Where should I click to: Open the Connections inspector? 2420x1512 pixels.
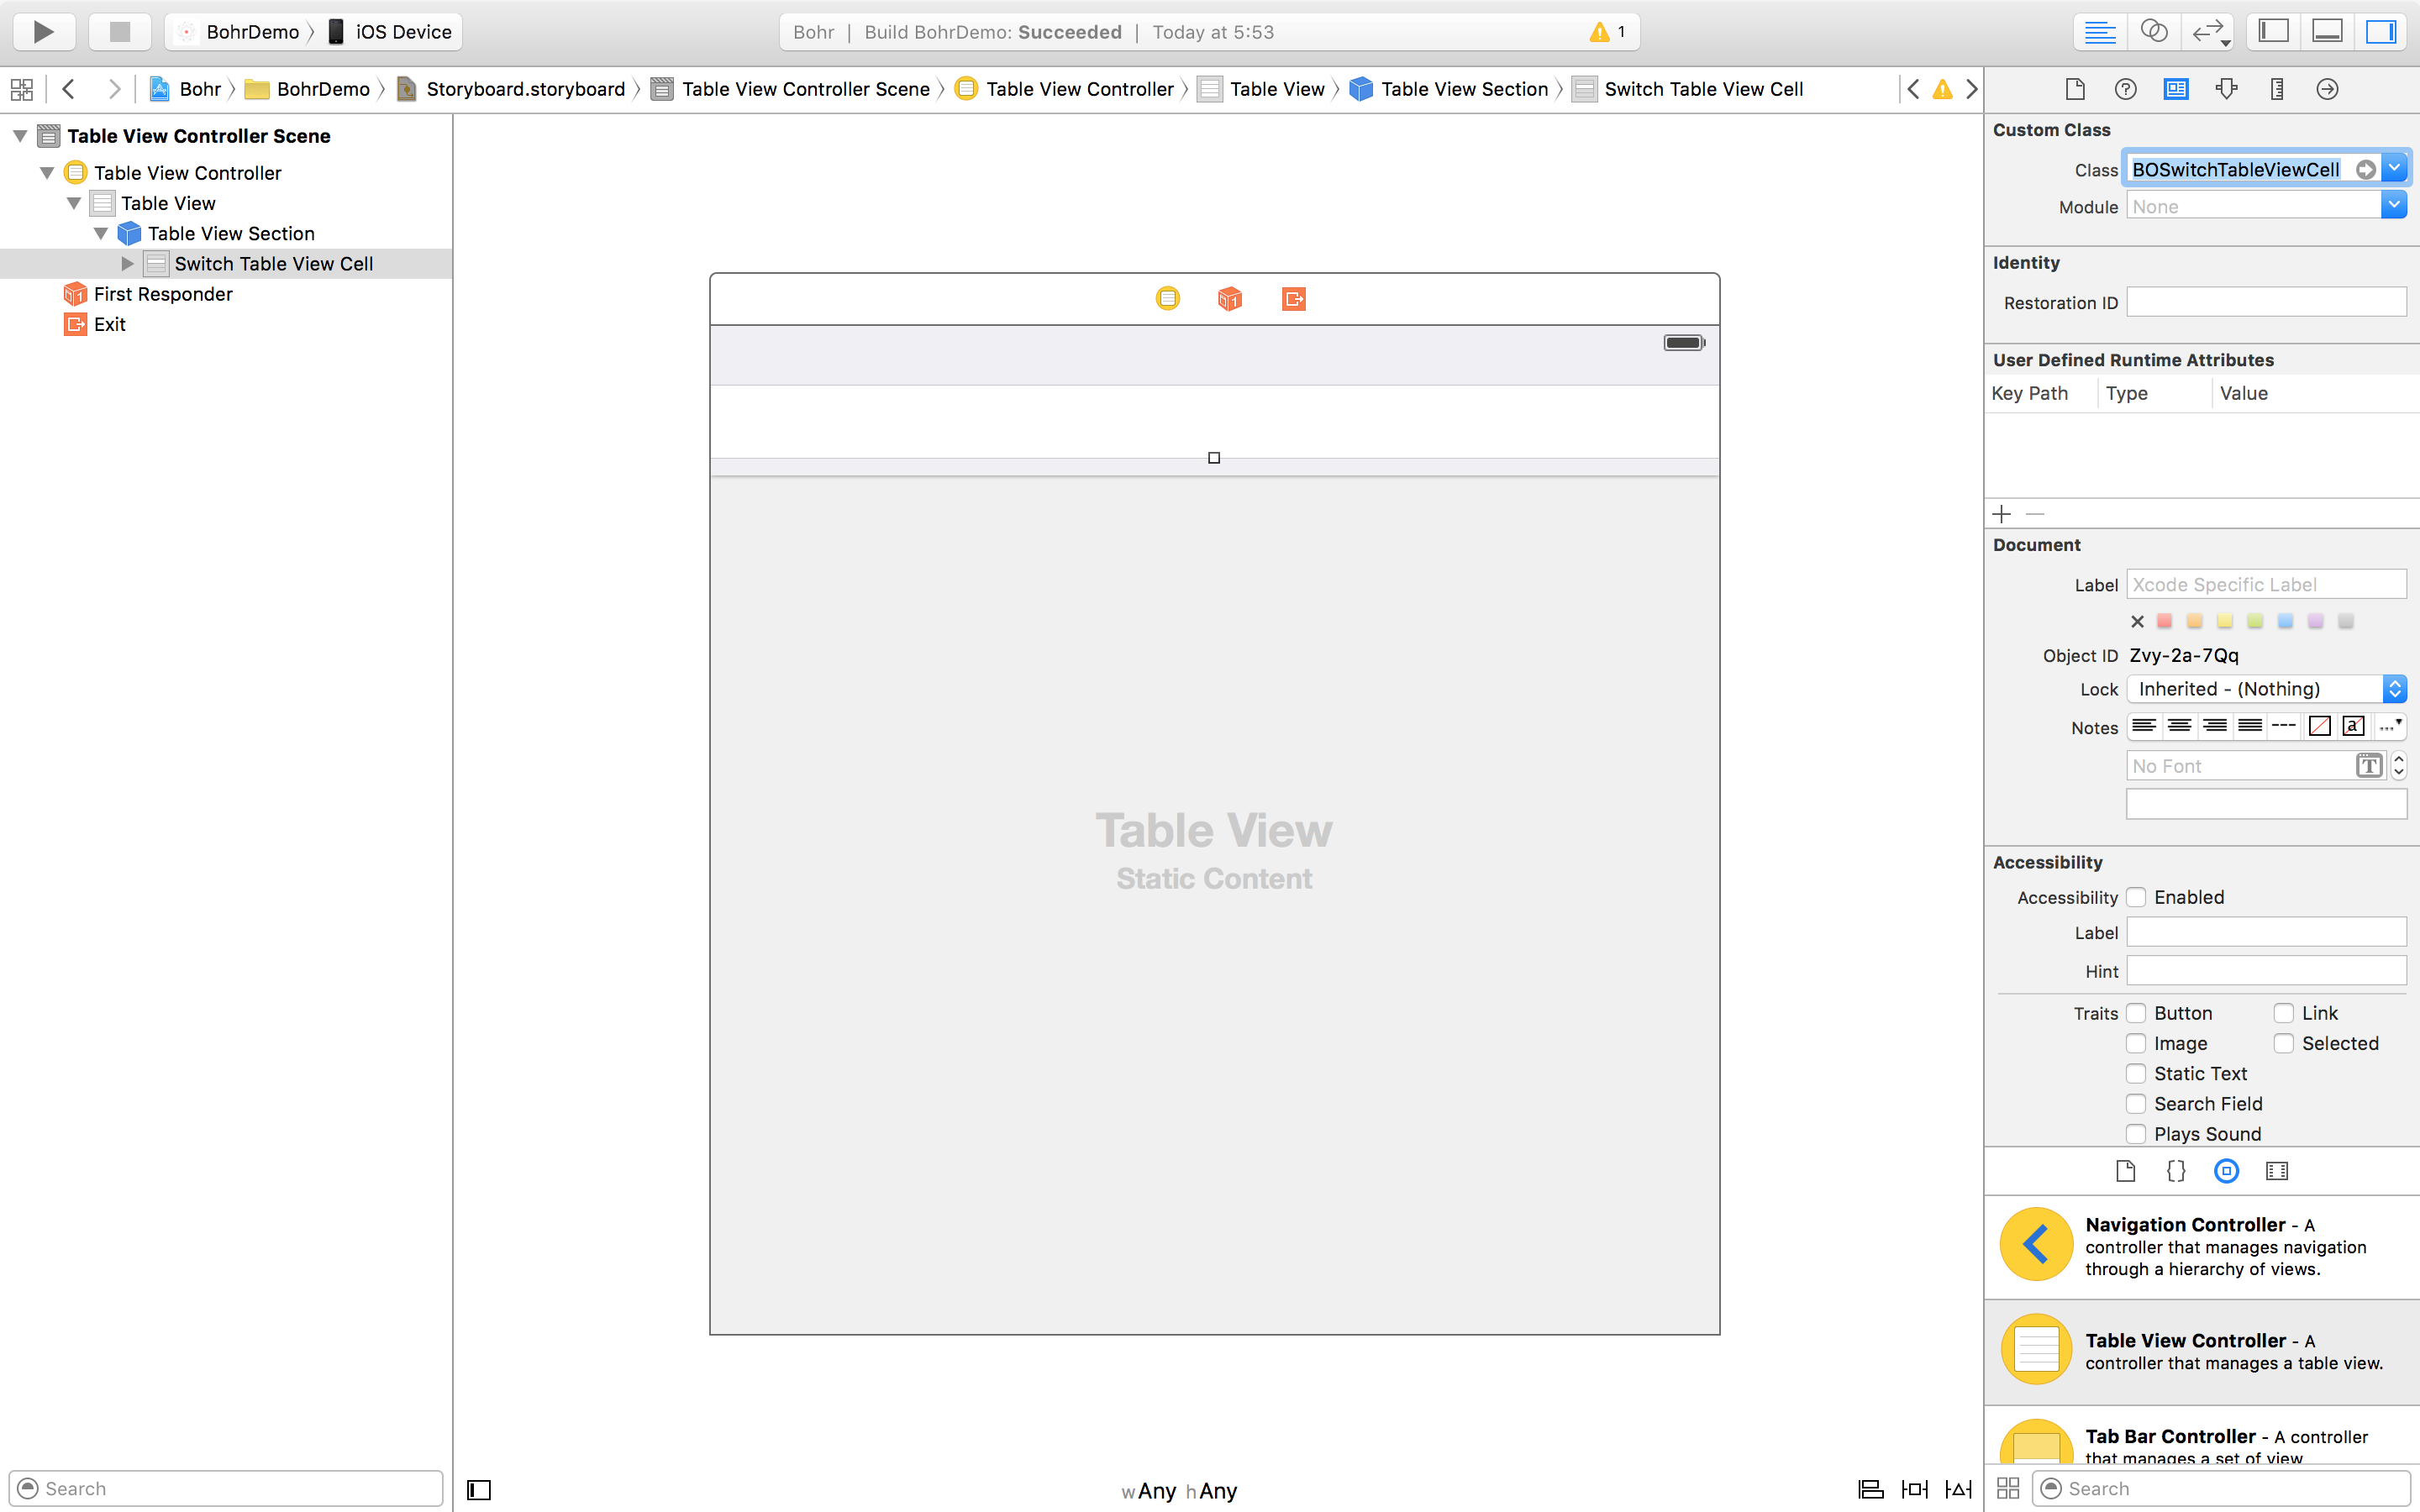pyautogui.click(x=2327, y=89)
